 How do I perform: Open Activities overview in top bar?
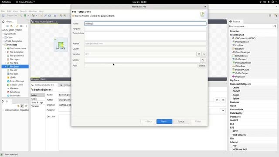(6, 2)
